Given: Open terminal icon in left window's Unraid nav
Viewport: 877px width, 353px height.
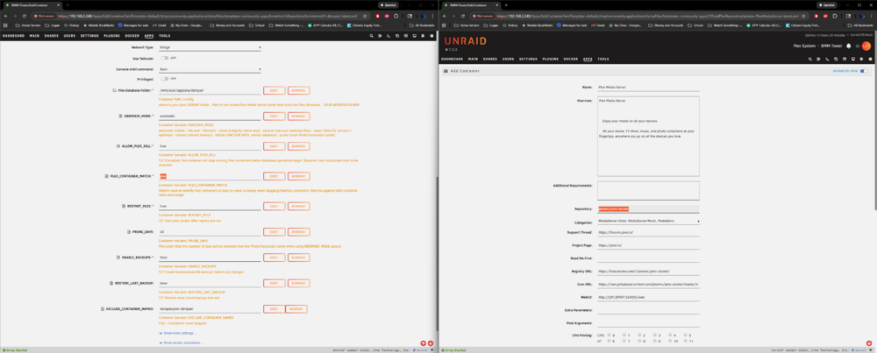Looking at the screenshot, I should click(389, 36).
